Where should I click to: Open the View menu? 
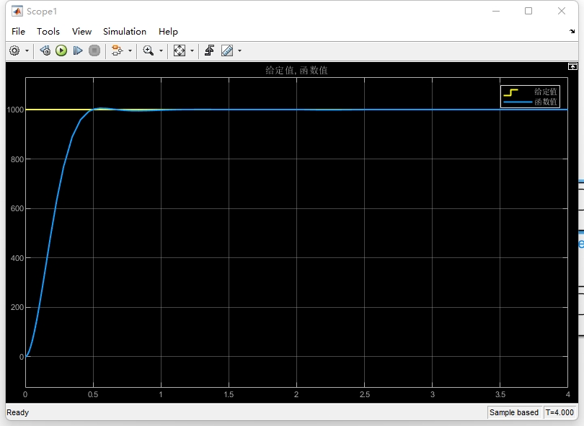[x=81, y=32]
